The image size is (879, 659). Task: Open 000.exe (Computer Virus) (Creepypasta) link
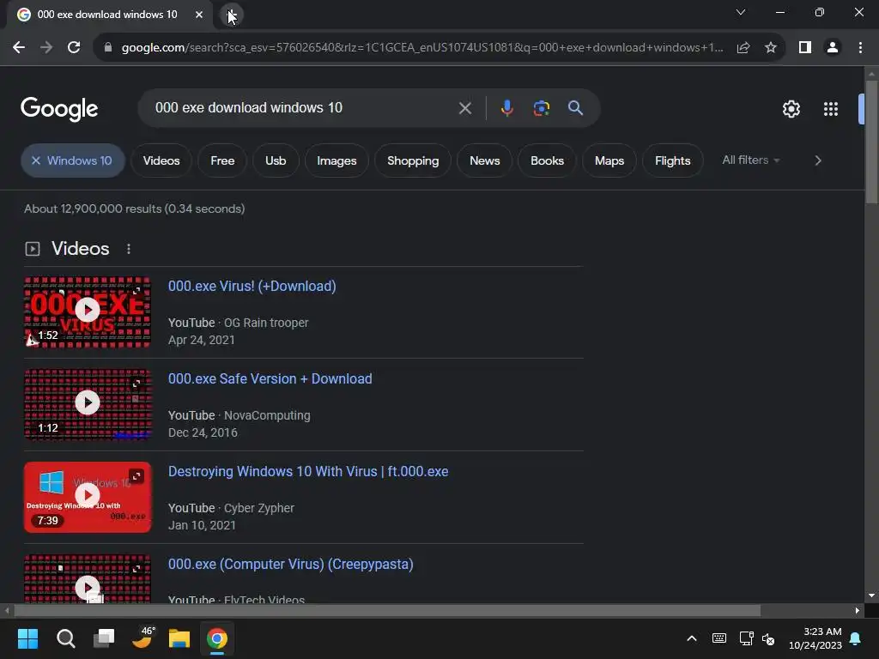point(291,565)
